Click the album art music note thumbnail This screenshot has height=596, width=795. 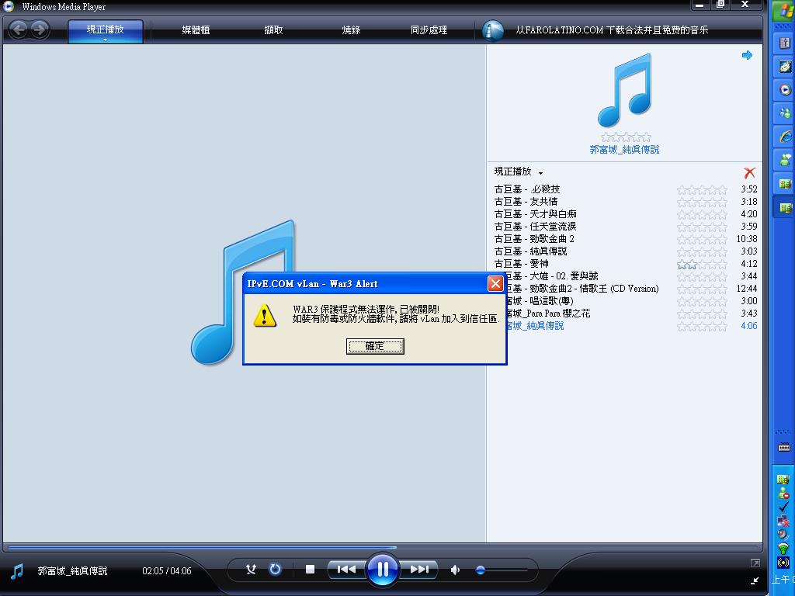625,90
